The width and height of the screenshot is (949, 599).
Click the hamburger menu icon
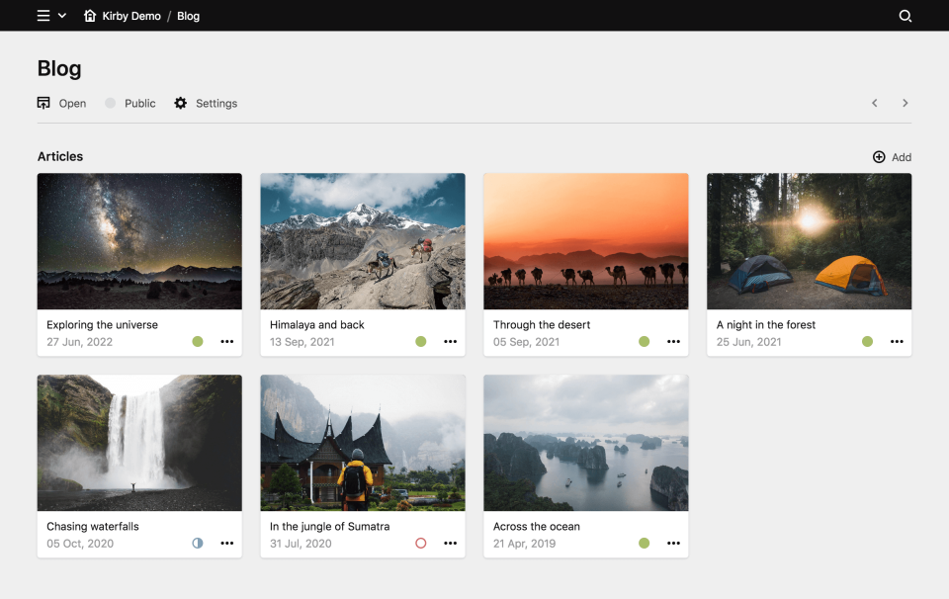click(43, 16)
